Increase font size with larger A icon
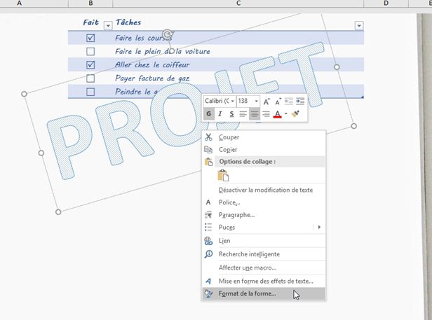The image size is (432, 320). click(x=267, y=101)
